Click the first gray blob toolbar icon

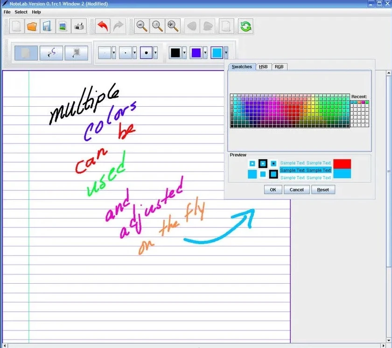[192, 26]
